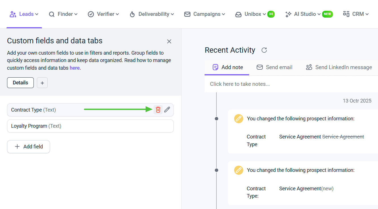378x209 pixels.
Task: Click the Add field button
Action: tap(28, 147)
